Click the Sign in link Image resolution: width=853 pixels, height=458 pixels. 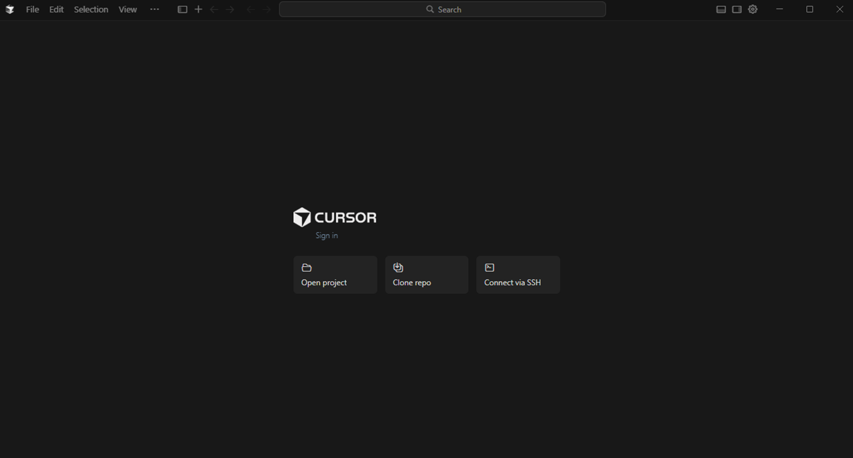click(326, 235)
